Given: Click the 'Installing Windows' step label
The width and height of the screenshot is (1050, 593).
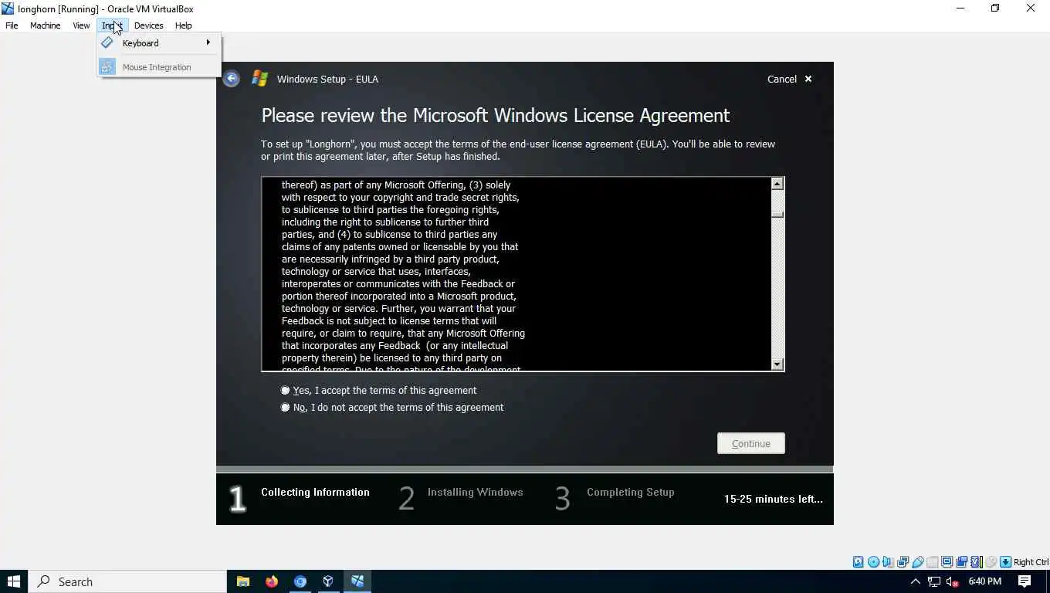Looking at the screenshot, I should (x=475, y=492).
